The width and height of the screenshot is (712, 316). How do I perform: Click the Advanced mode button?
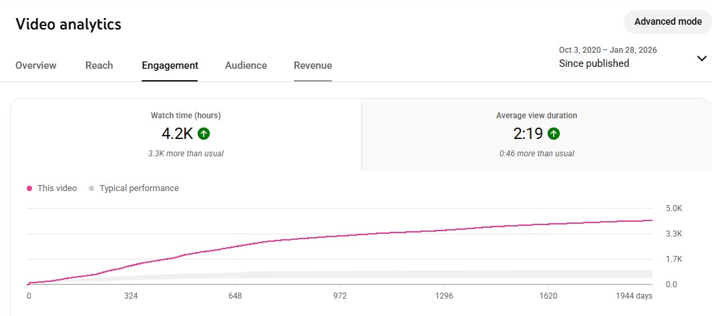(667, 21)
